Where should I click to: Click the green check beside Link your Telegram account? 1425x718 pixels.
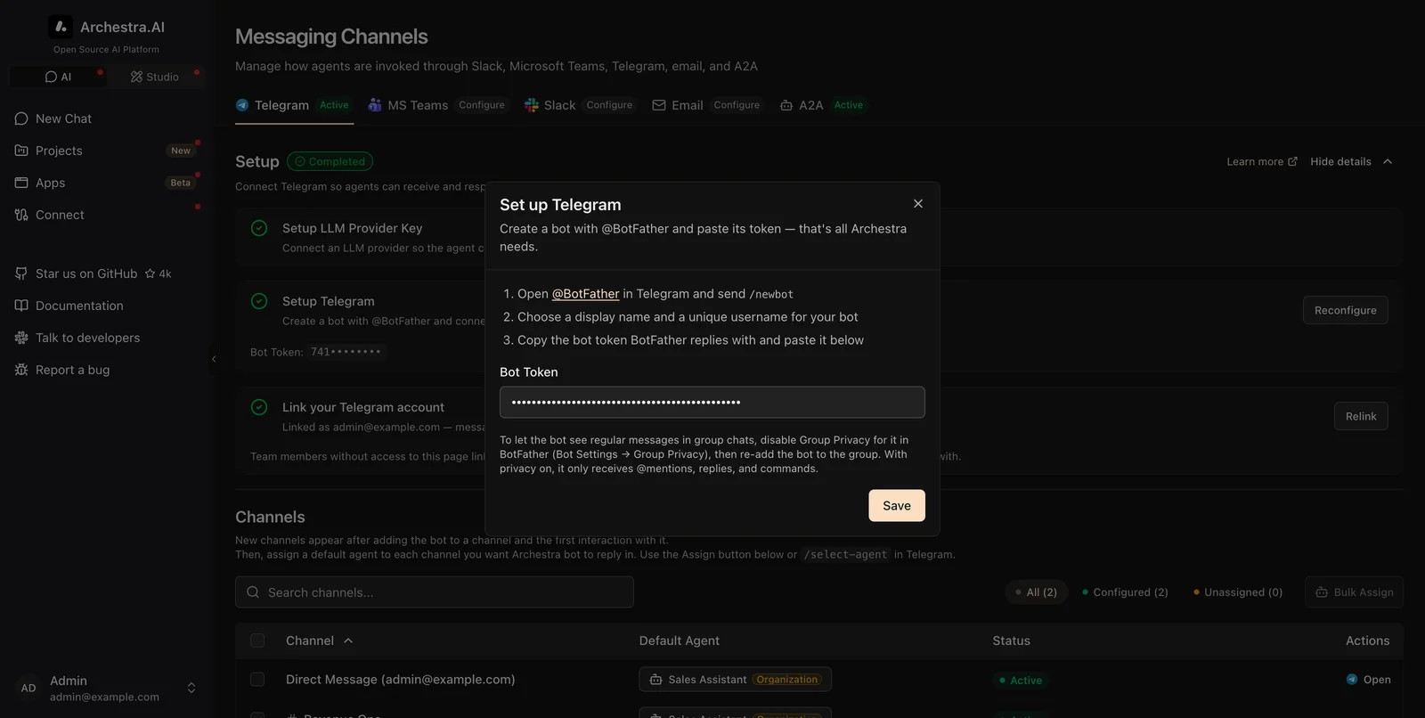click(x=259, y=407)
